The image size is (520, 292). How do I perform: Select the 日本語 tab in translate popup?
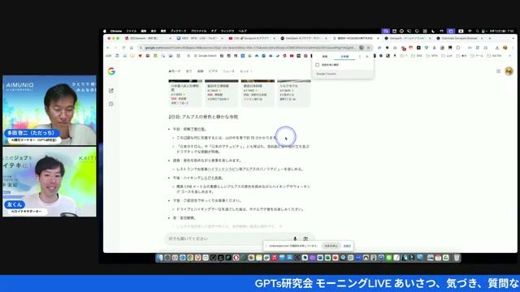344,57
